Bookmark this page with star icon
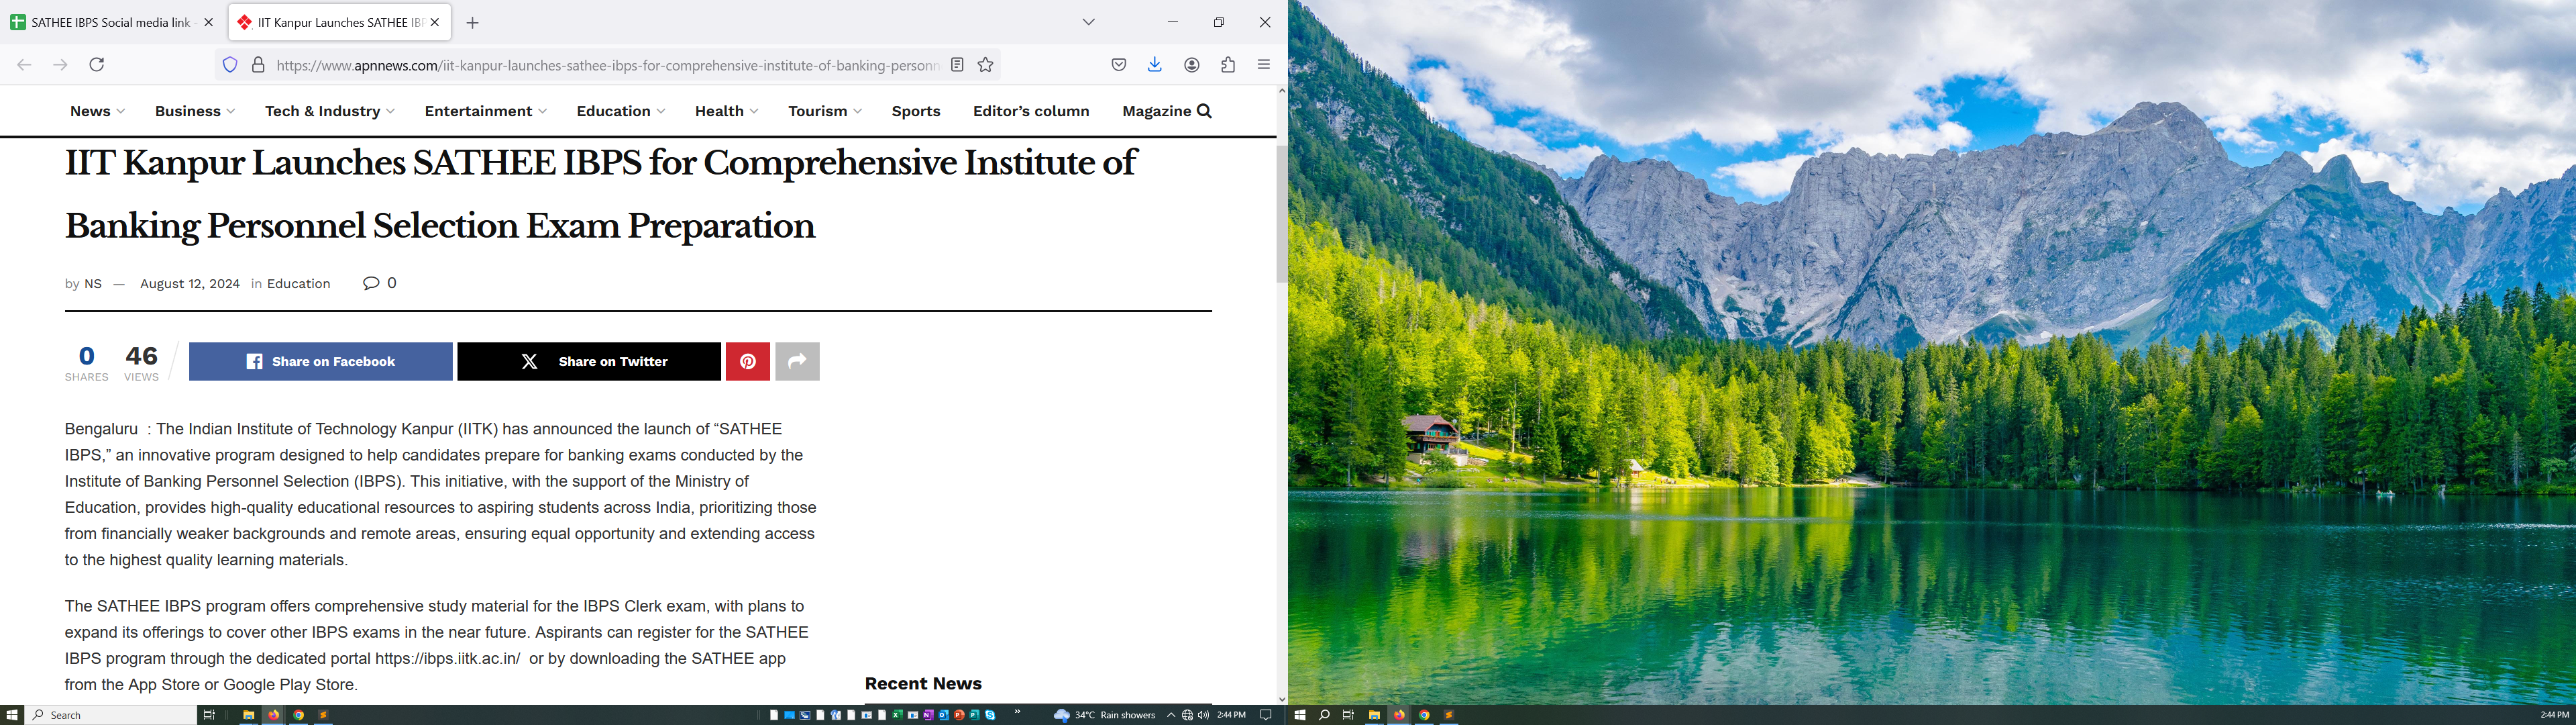The height and width of the screenshot is (725, 2576). [986, 65]
